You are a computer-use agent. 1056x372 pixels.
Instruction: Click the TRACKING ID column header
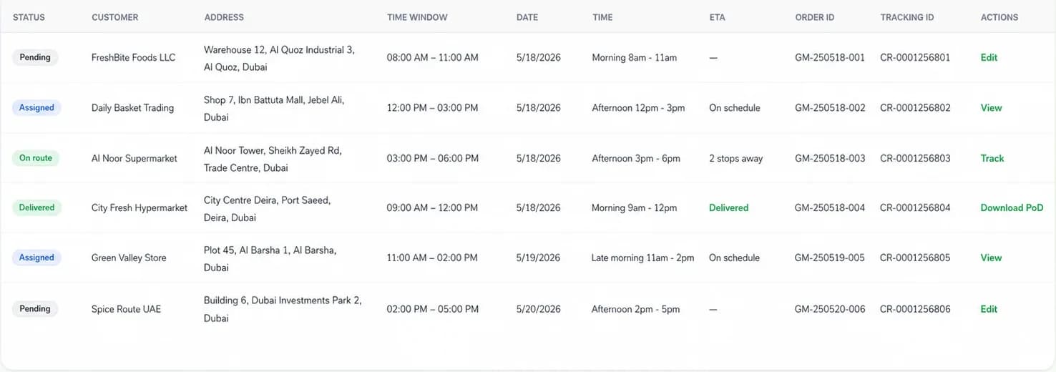(907, 17)
